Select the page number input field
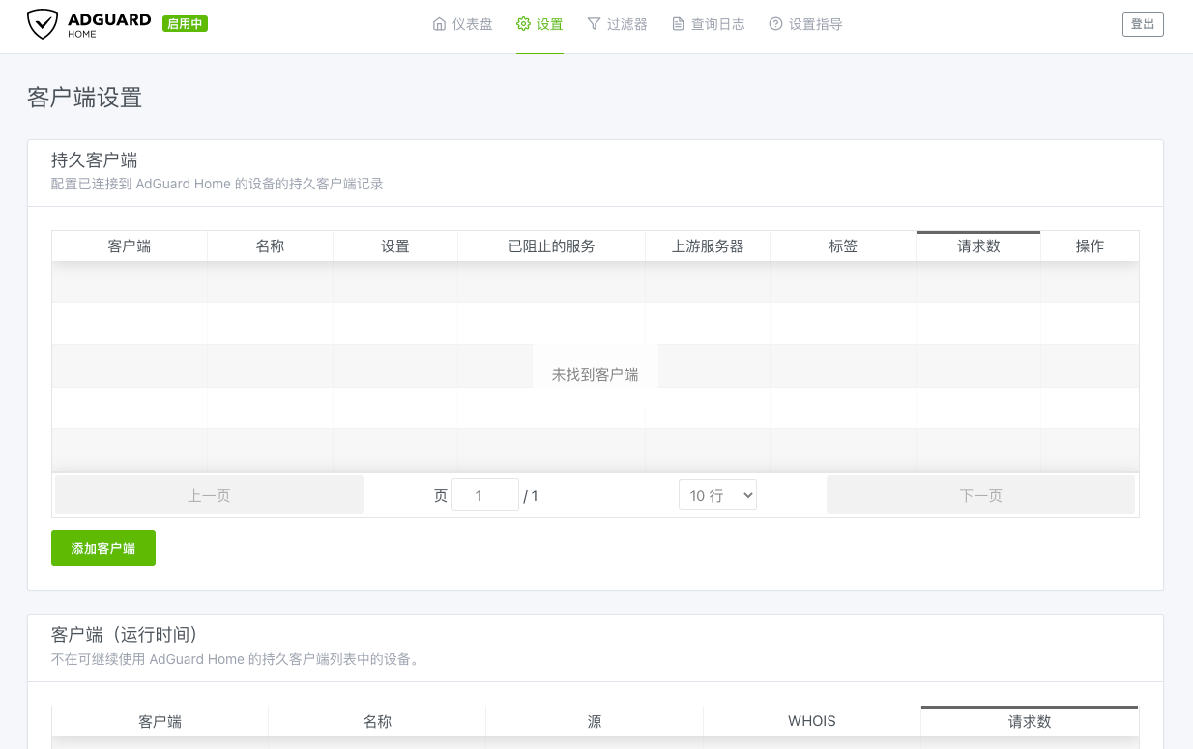 [x=485, y=494]
